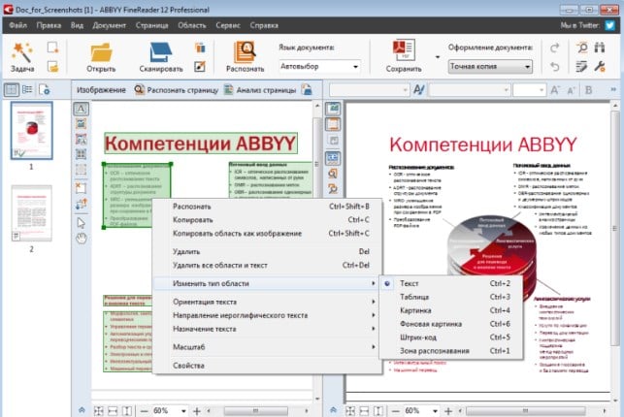Image resolution: width=624 pixels, height=417 pixels.
Task: Click the text pane horizontal scrollbar thumb
Action: tap(525, 410)
